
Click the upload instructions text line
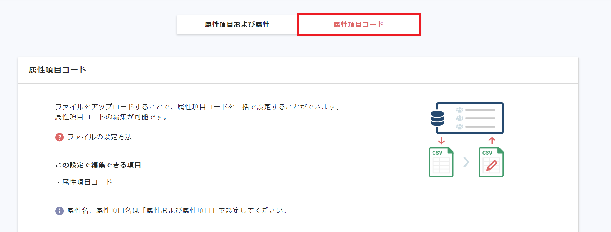pos(197,106)
